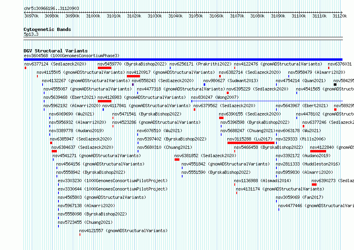Click nsv6384637 (Sedlazeck2020) label
The width and height of the screenshot is (354, 250).
82,147
